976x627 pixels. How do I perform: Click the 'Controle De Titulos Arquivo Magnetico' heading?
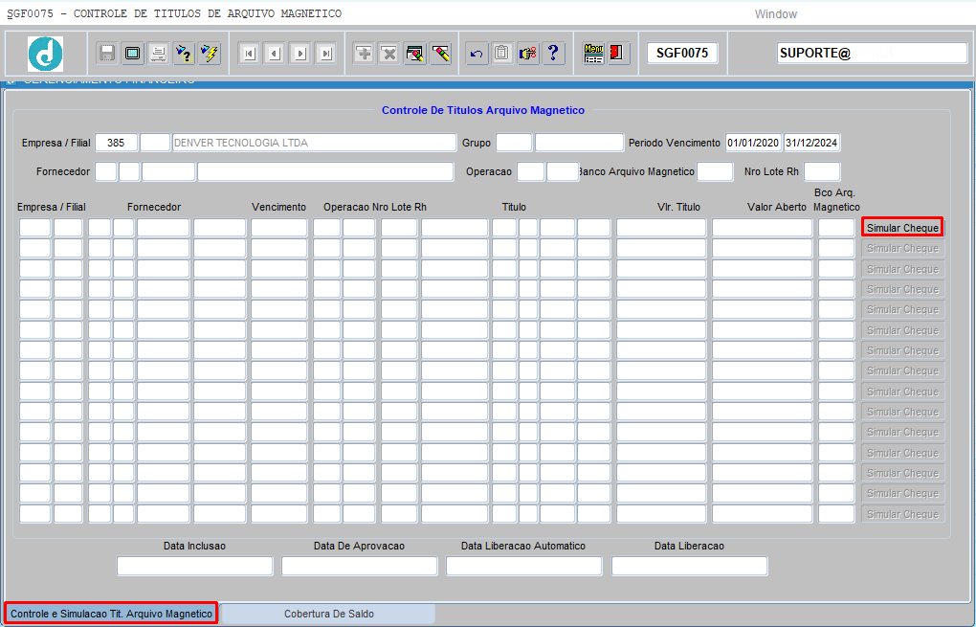click(483, 110)
